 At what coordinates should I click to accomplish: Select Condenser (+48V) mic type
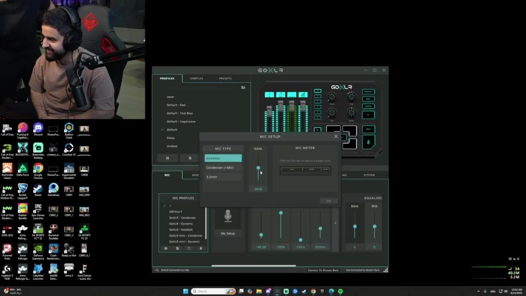point(223,168)
